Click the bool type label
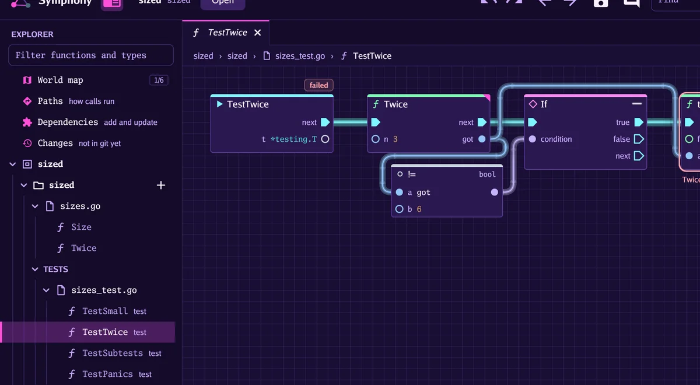Image resolution: width=700 pixels, height=385 pixels. pyautogui.click(x=487, y=174)
